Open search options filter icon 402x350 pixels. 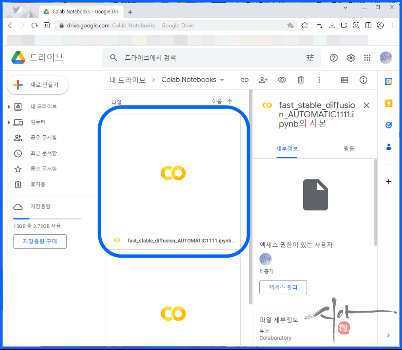(310, 58)
